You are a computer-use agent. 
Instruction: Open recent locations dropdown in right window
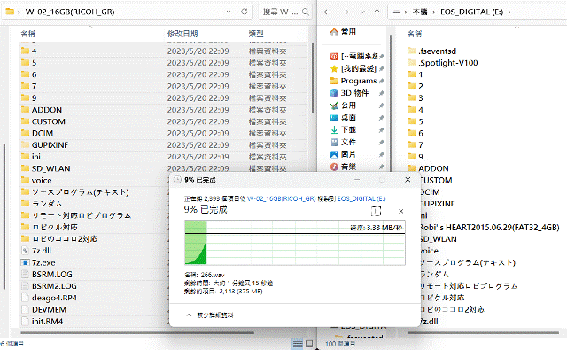coord(362,12)
